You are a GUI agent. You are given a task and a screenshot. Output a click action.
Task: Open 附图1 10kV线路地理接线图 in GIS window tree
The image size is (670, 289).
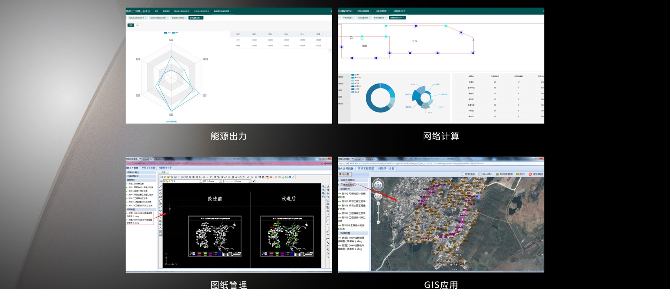351,240
